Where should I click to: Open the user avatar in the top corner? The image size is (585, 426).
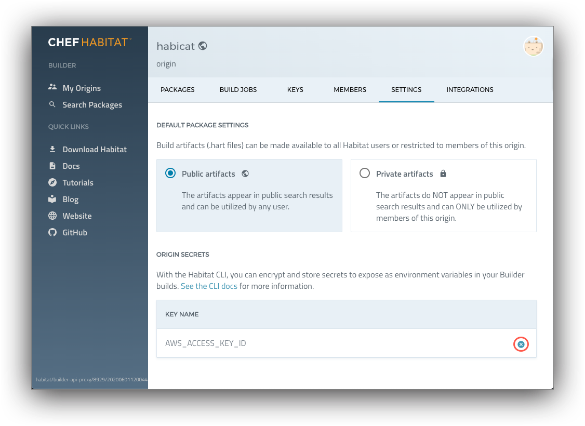coord(534,46)
